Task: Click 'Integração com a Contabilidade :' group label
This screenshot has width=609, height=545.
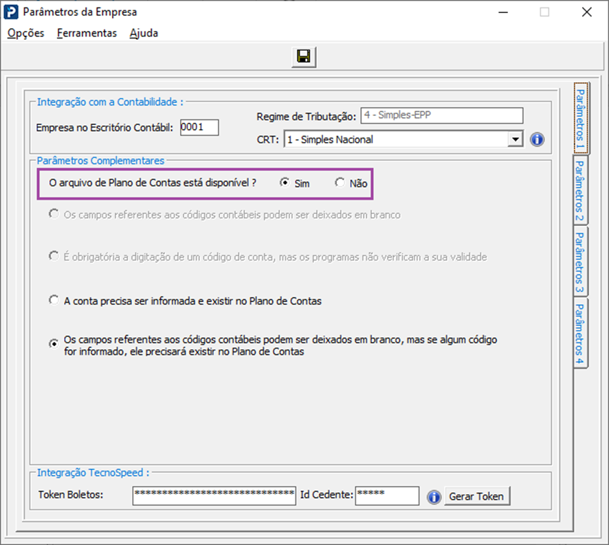Action: pyautogui.click(x=110, y=102)
